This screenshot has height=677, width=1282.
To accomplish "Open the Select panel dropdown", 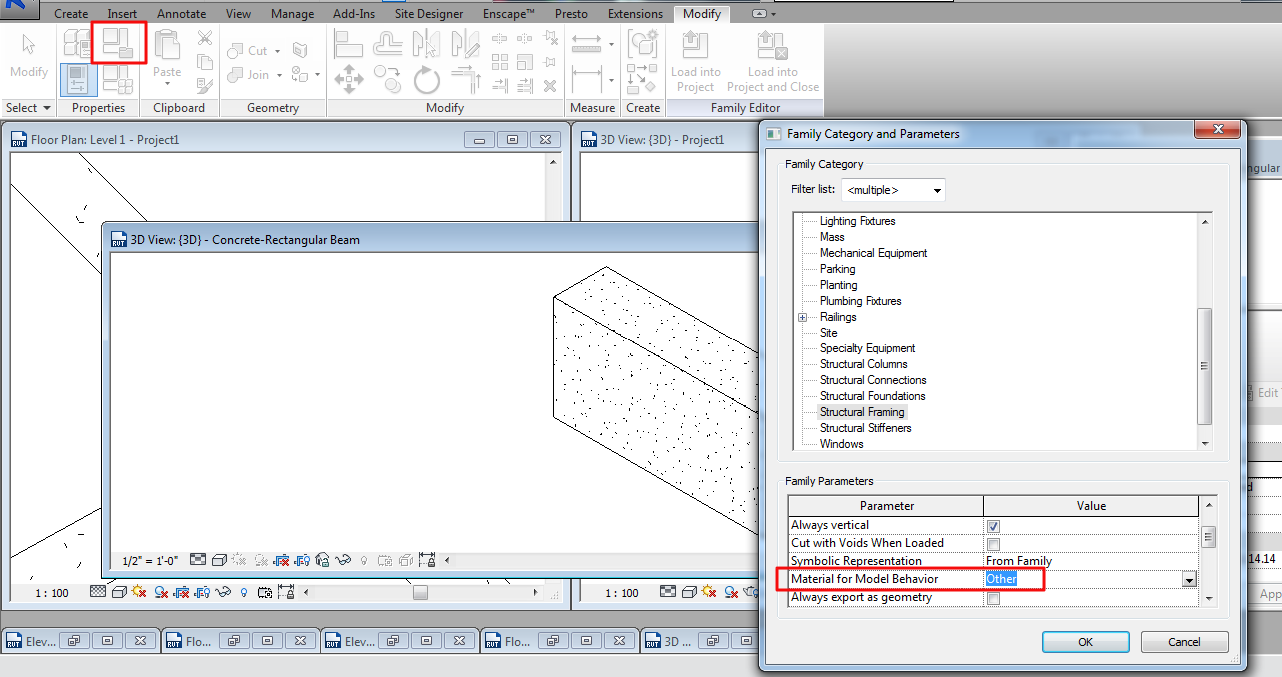I will [28, 107].
